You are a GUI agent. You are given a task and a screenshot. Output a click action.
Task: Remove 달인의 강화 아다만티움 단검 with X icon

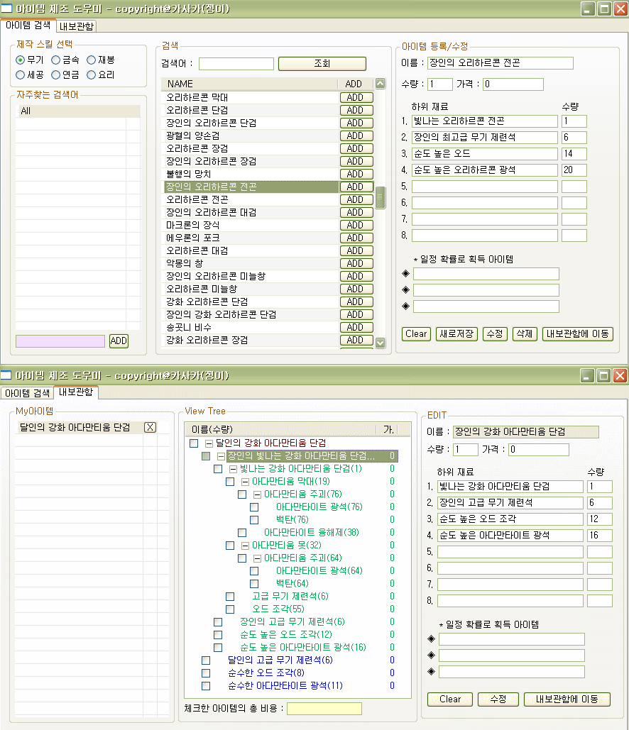[150, 427]
